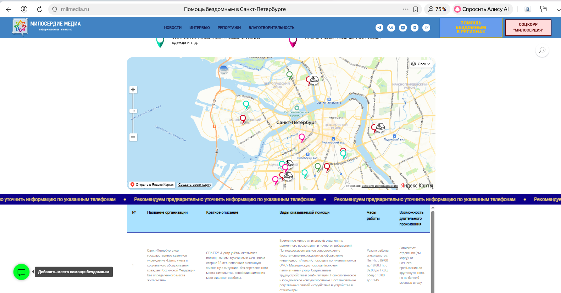Image resolution: width=561 pixels, height=293 pixels.
Task: Select the dark red marker on наб. Обводного канала
Action: coord(327,167)
